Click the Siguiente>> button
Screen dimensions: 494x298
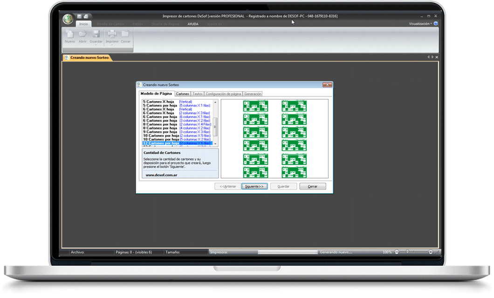pos(254,186)
